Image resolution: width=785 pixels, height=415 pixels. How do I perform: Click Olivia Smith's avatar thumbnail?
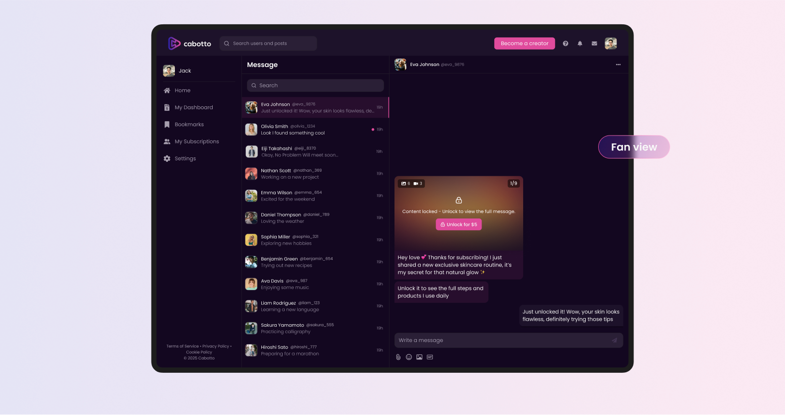click(251, 130)
